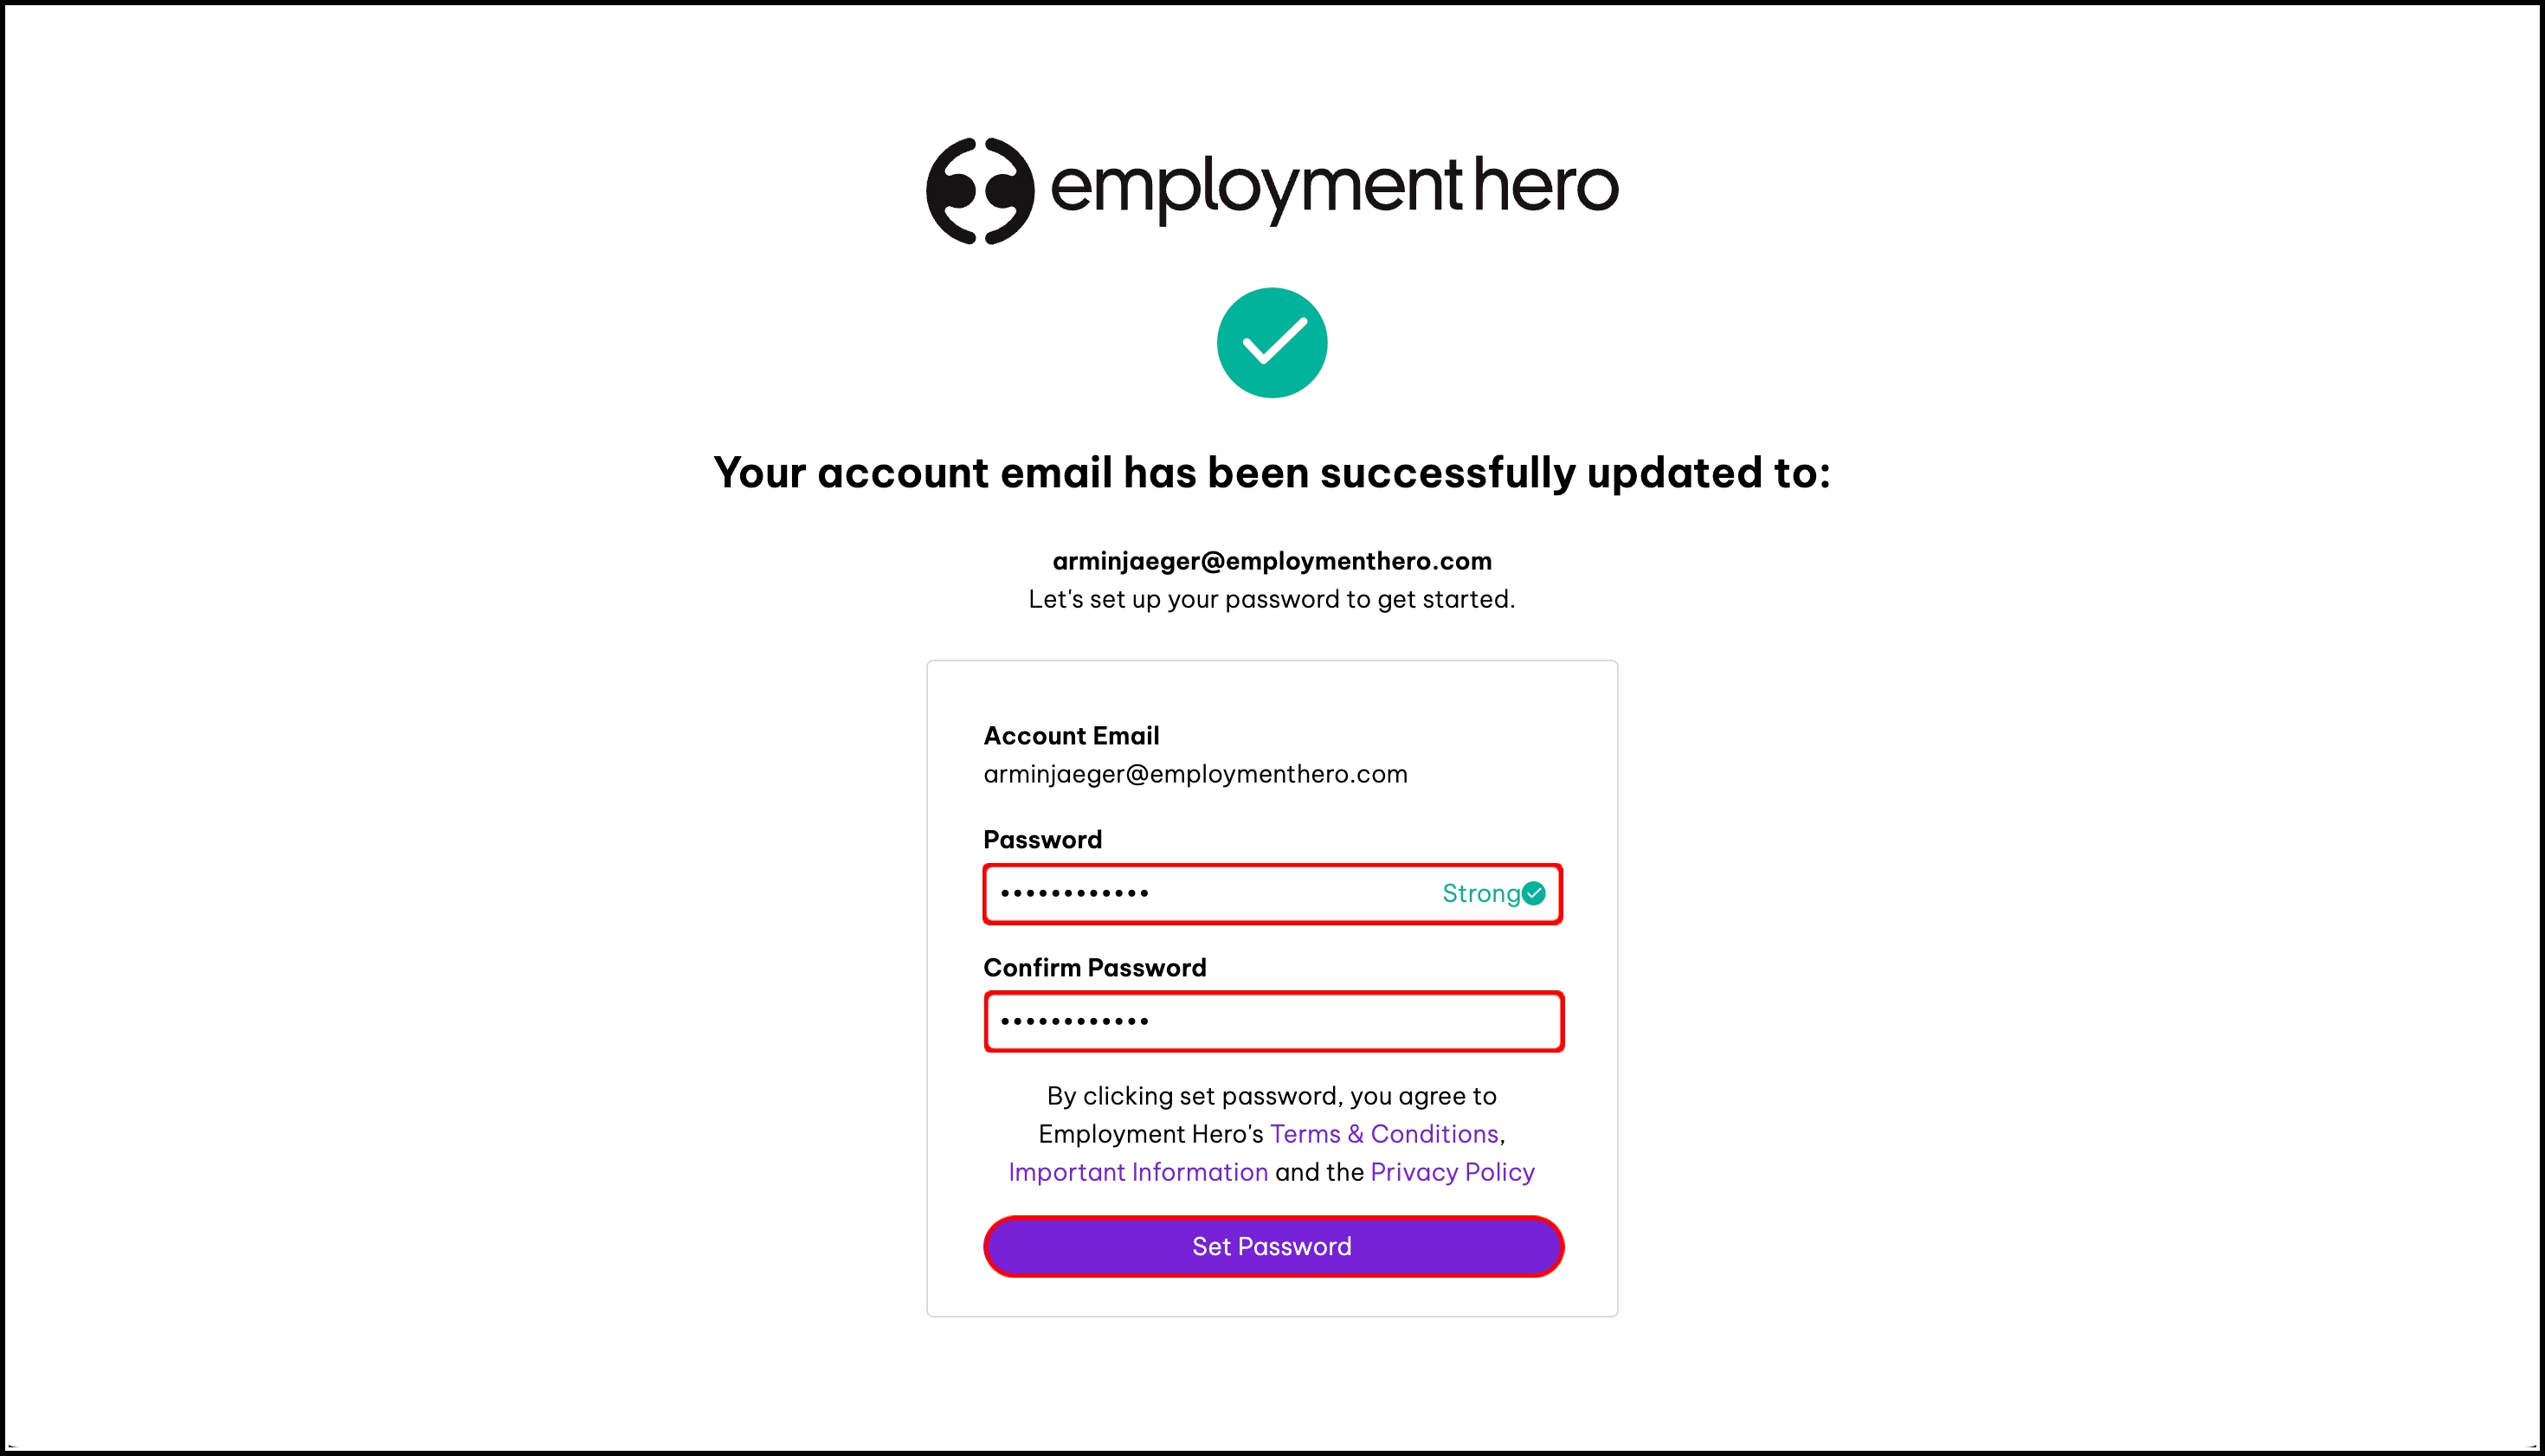Focus the Confirm Password input field
This screenshot has width=2545, height=1456.
point(1272,1021)
